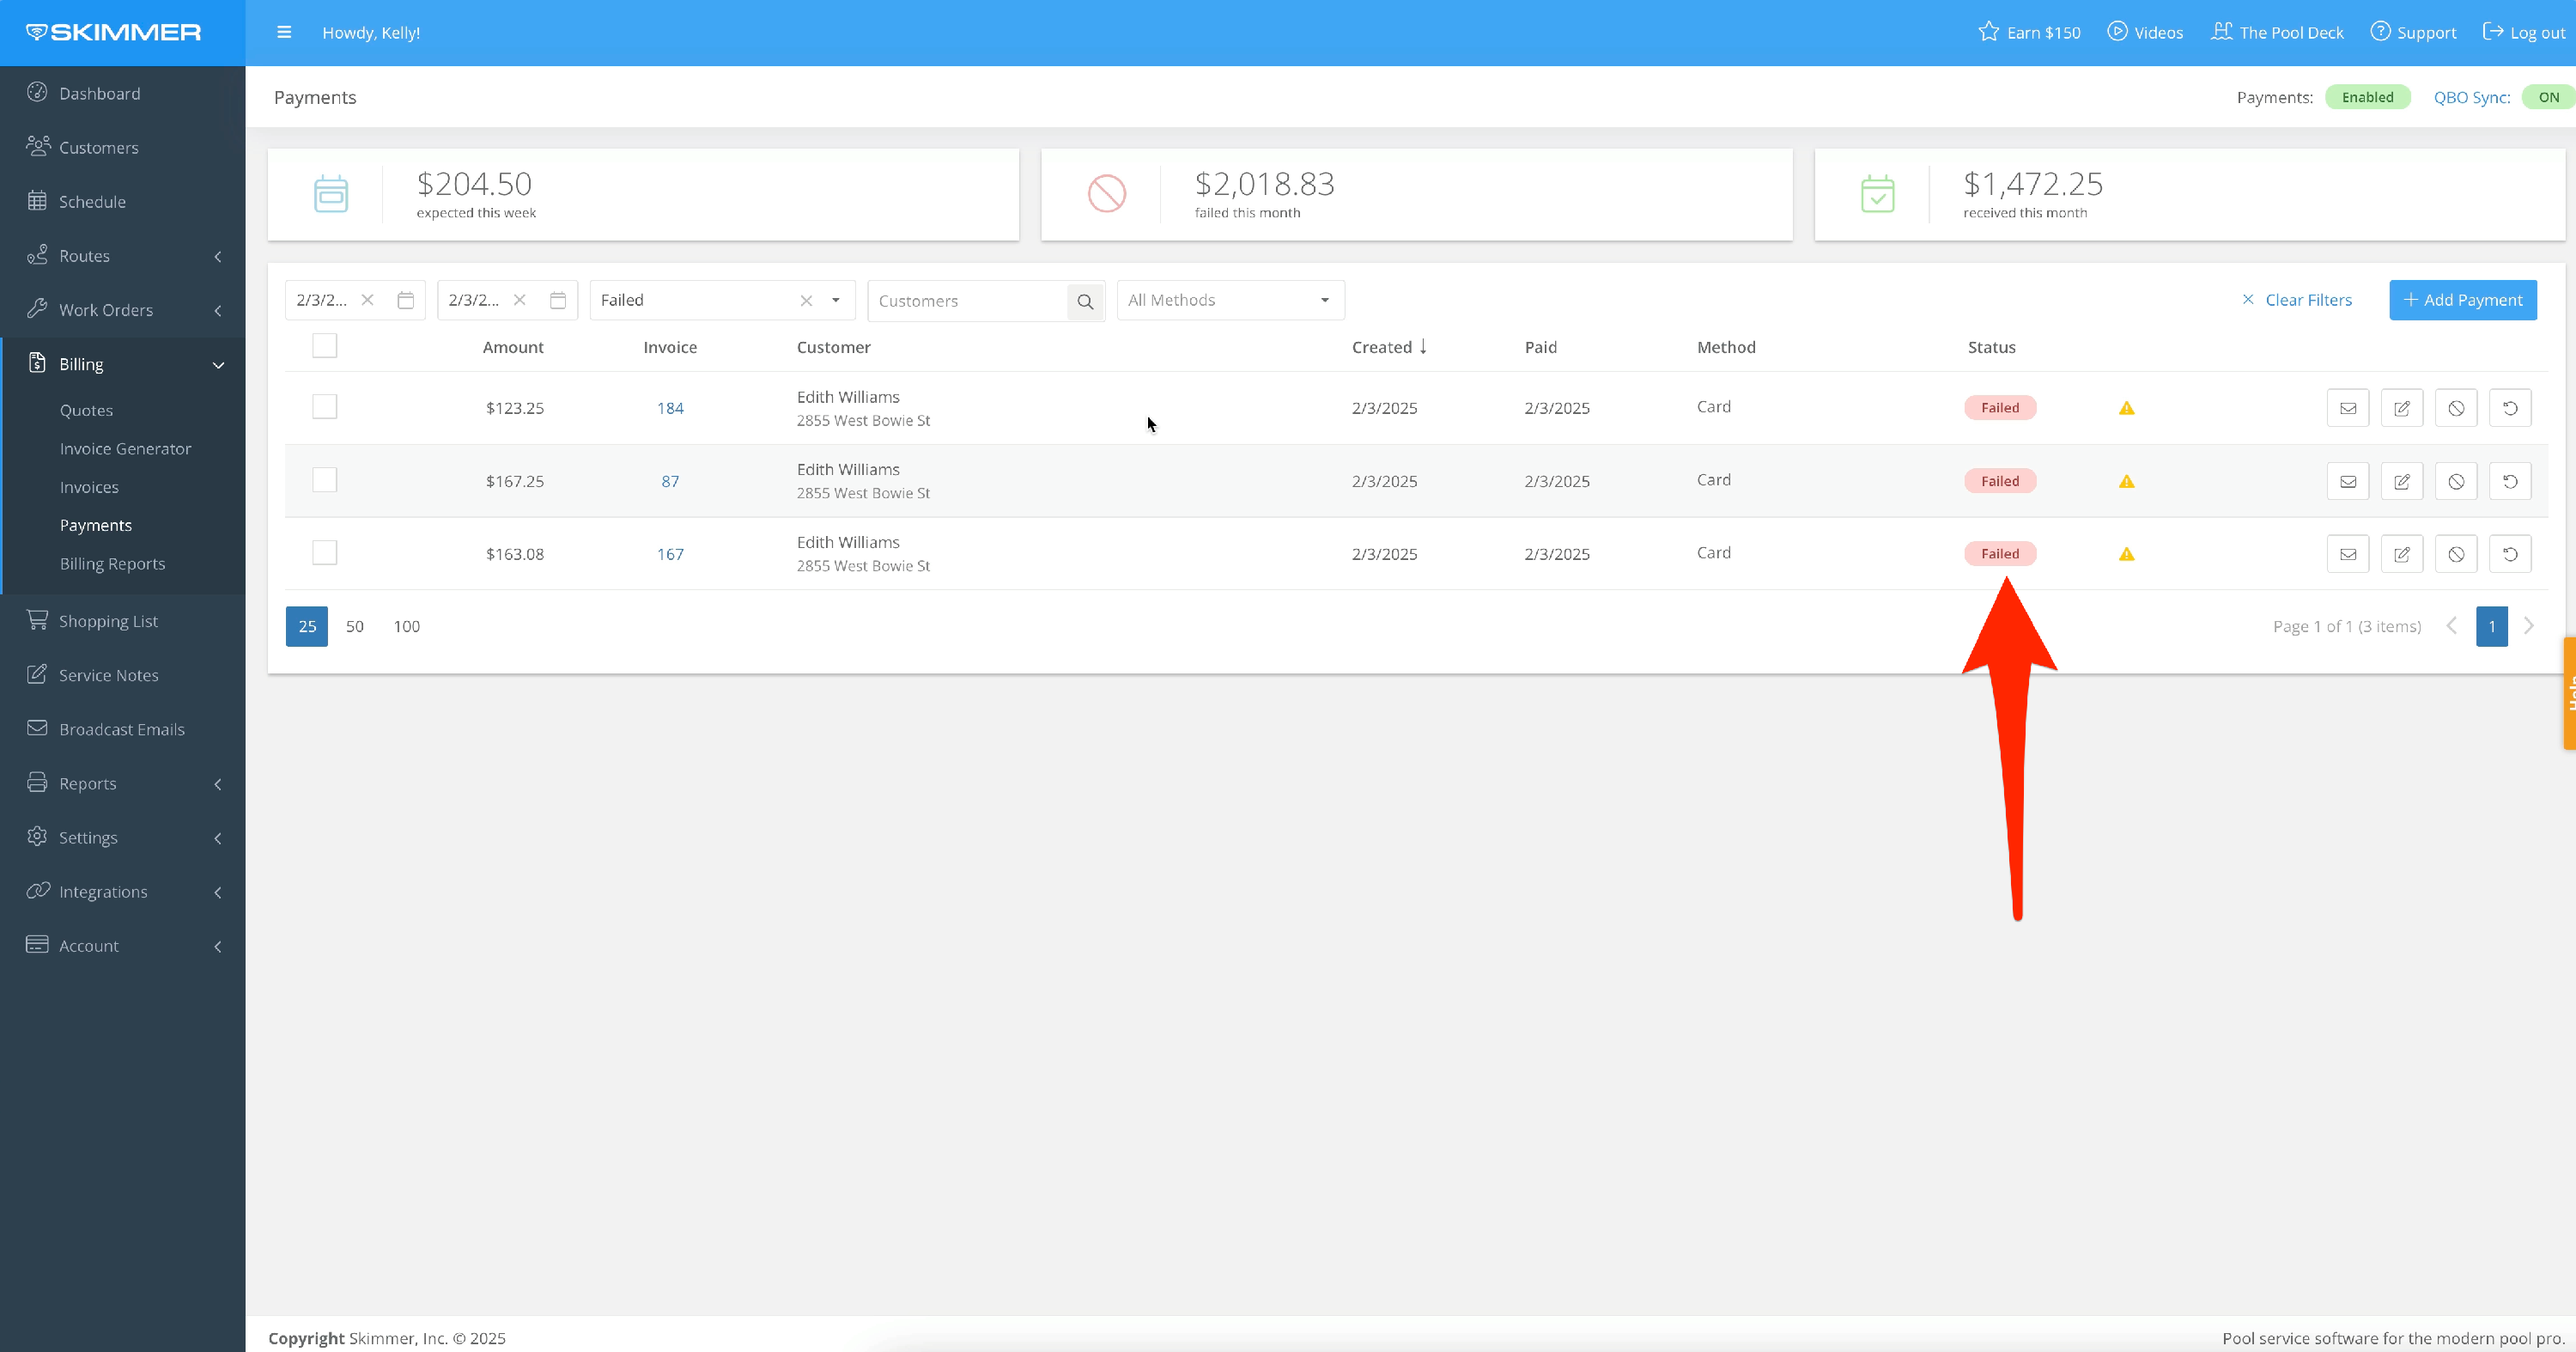Viewport: 2576px width, 1352px height.
Task: Check the select-all header checkbox
Action: [x=324, y=346]
